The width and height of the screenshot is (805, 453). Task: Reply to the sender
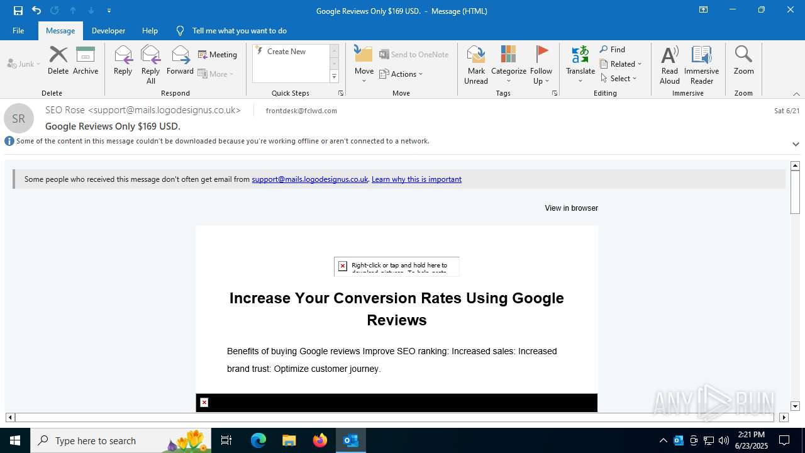123,60
